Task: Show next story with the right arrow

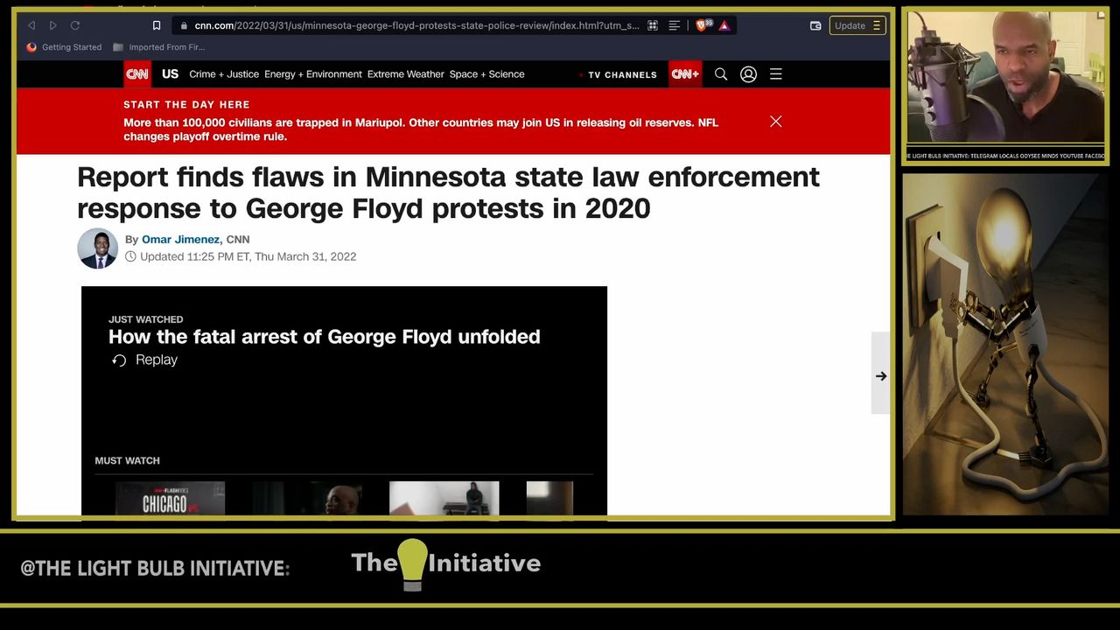Action: (880, 376)
